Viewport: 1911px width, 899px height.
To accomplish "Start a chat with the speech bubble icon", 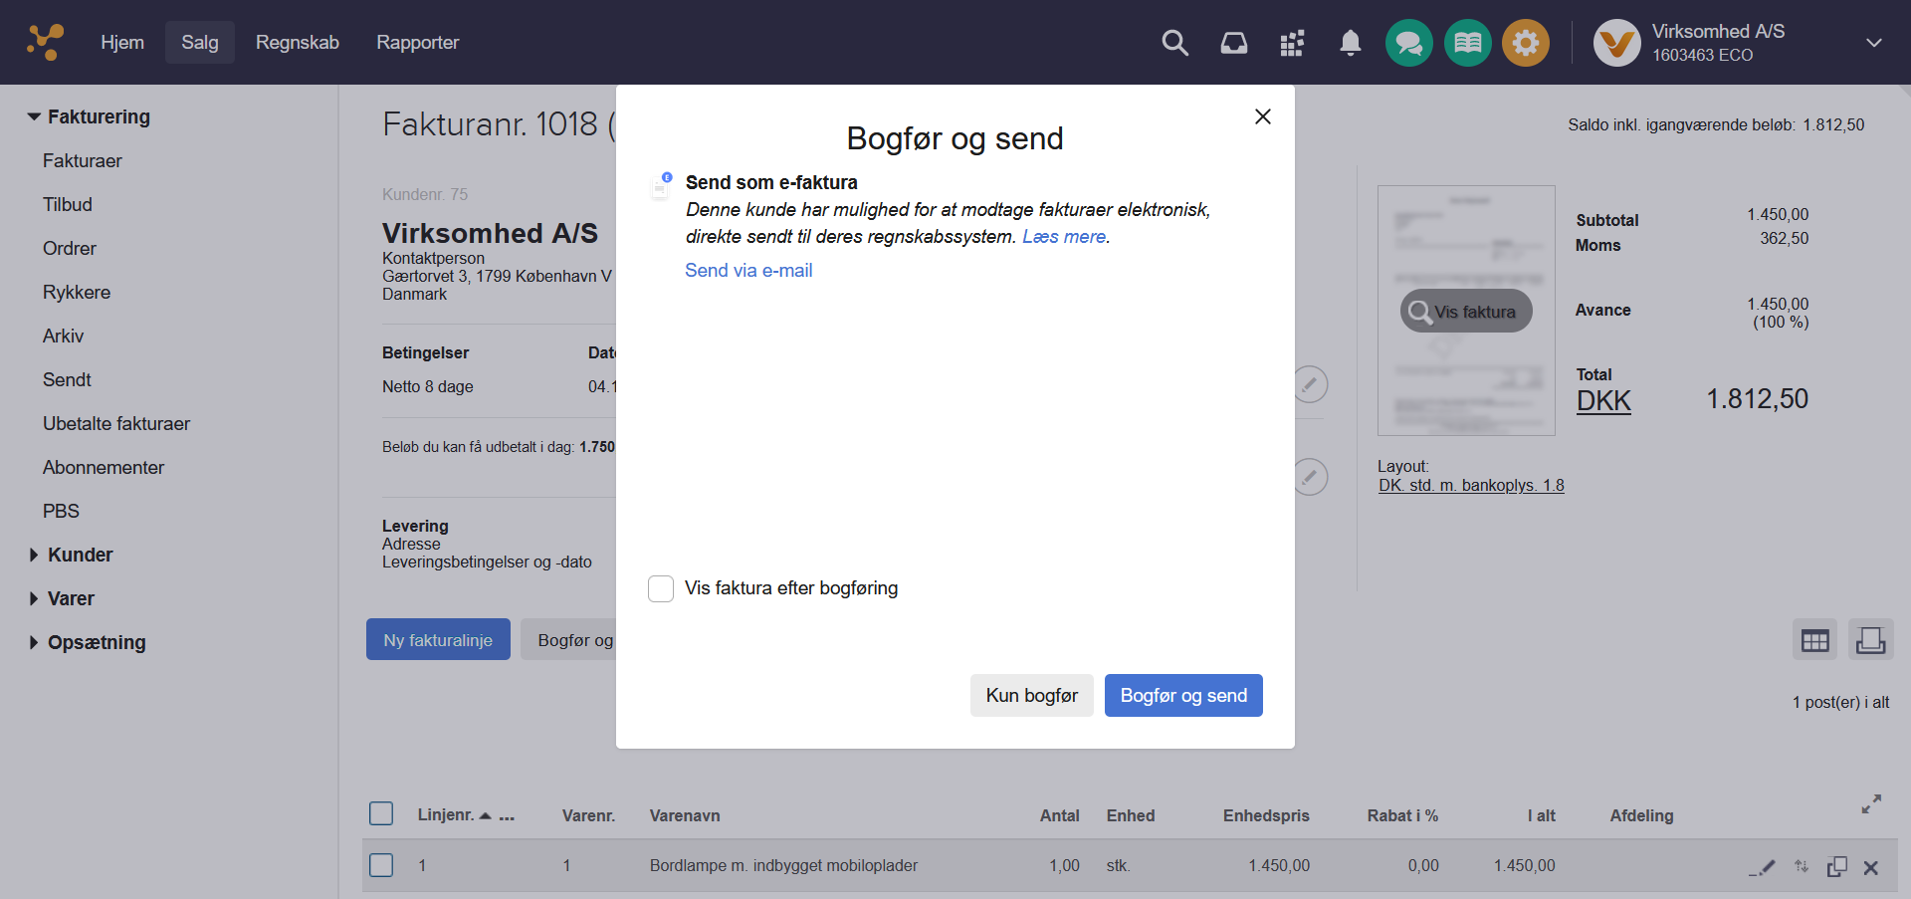I will click(1408, 43).
